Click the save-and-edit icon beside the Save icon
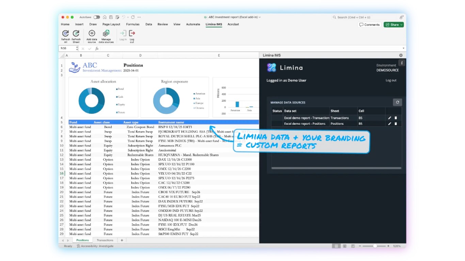The image size is (465, 261). coord(117,17)
